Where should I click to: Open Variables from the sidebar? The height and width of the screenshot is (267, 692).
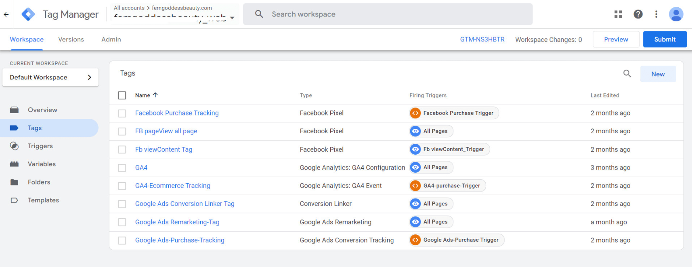[x=42, y=164]
